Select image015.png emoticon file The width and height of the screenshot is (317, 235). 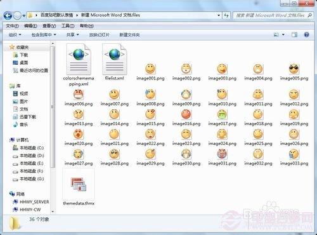click(150, 114)
